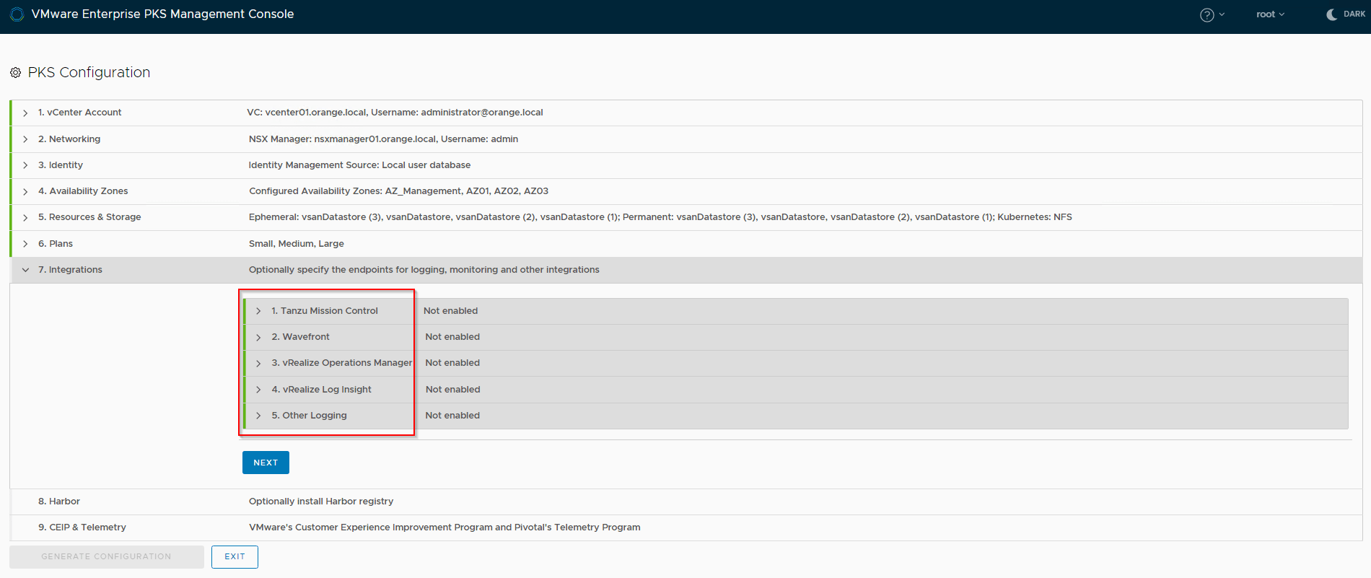Image resolution: width=1371 pixels, height=578 pixels.
Task: Expand the Availability Zones section chevron
Action: [25, 191]
